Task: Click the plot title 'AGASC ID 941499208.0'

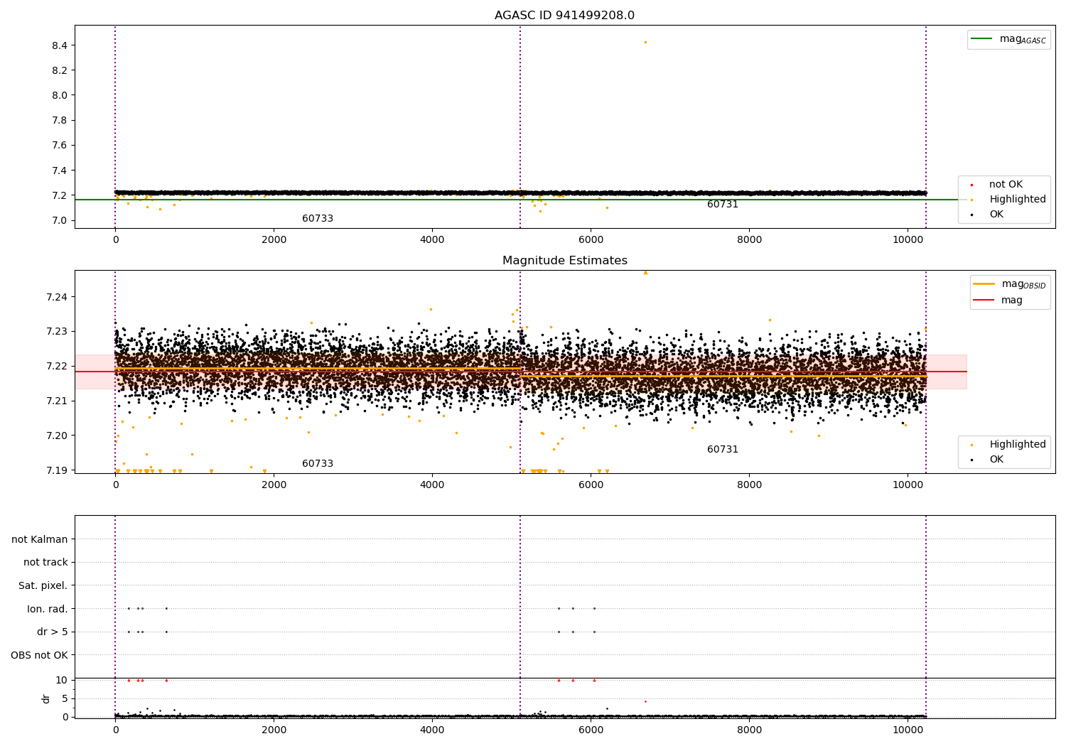Action: tap(564, 16)
